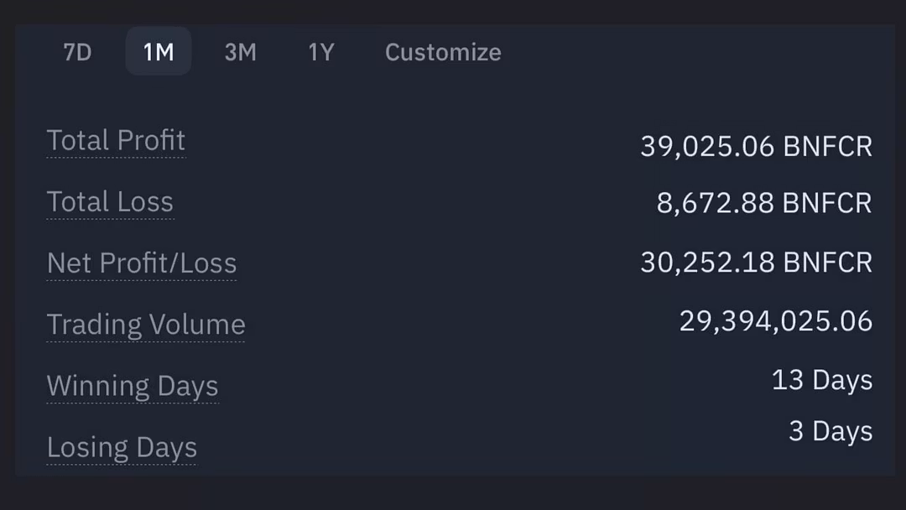
Task: Choose the 1Y period tab
Action: (x=321, y=52)
